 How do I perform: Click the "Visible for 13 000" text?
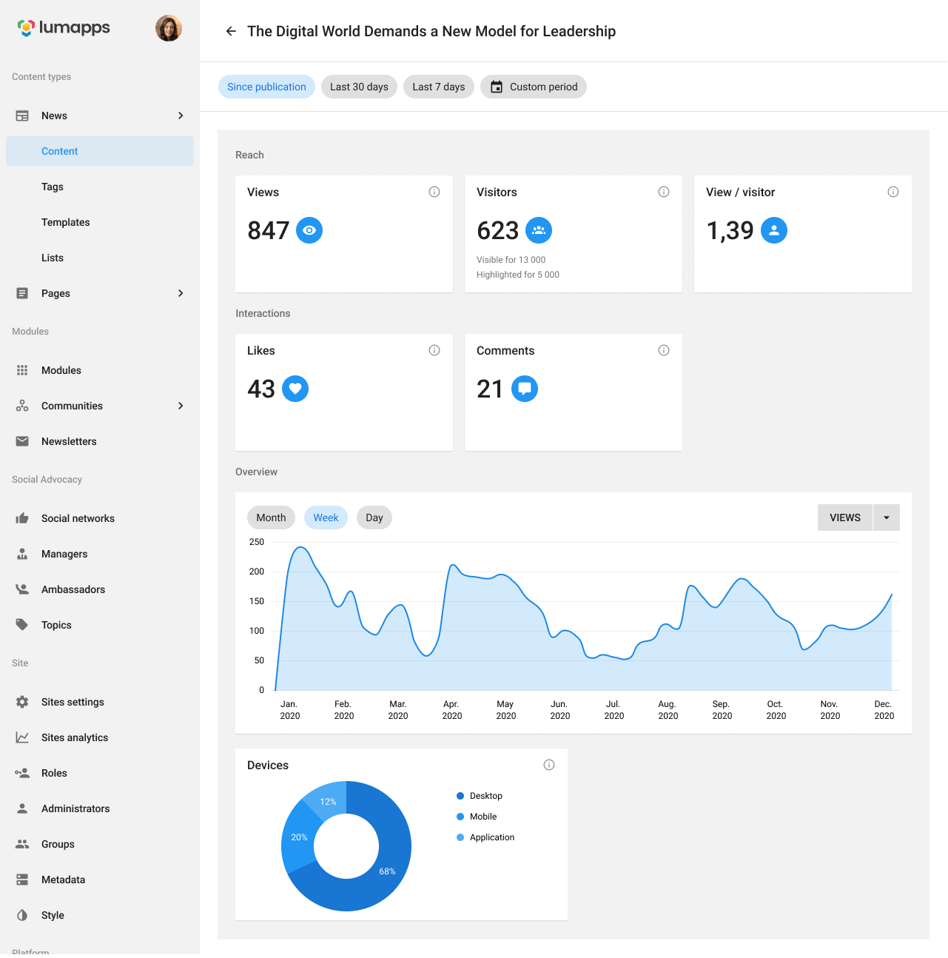[511, 260]
